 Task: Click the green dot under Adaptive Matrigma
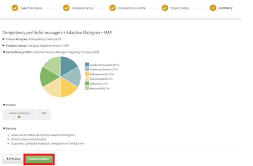(19, 117)
